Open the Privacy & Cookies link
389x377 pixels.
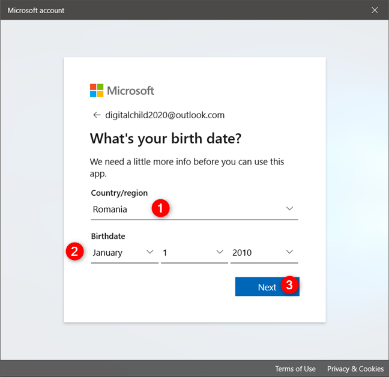355,369
